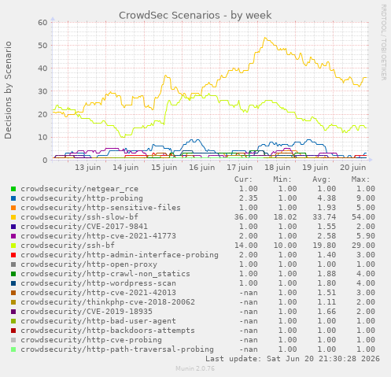Viewport: 391px width, 377px height.
Task: Select the crowdsecurity/ssh-slow-bf label
Action: click(79, 217)
